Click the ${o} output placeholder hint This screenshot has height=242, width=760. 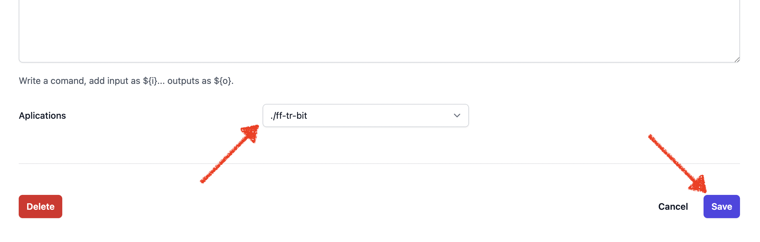click(x=222, y=81)
